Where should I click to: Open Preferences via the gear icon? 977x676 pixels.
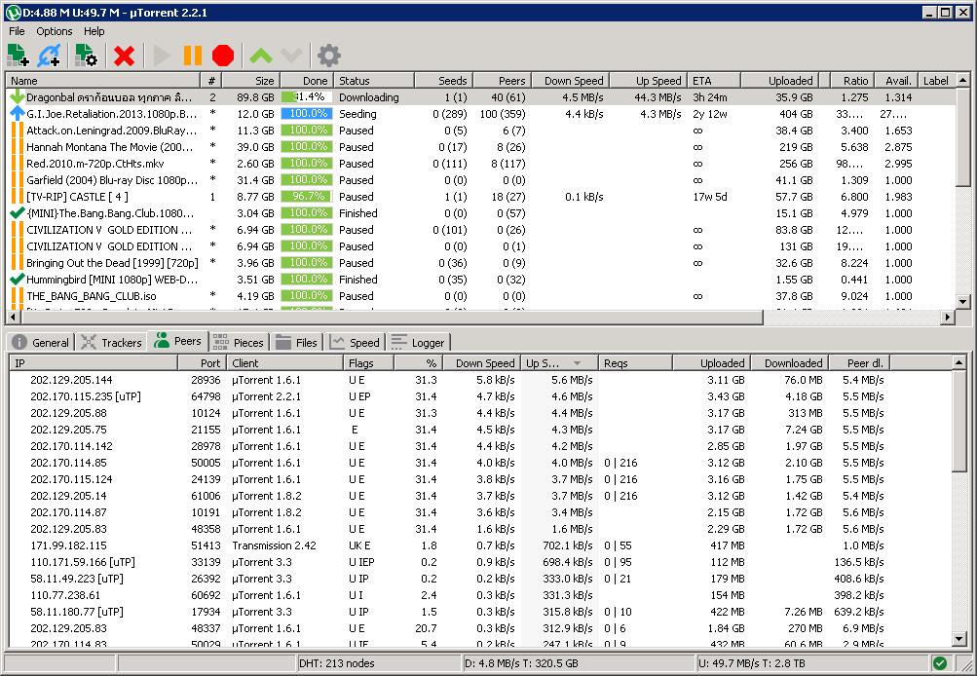tap(329, 56)
